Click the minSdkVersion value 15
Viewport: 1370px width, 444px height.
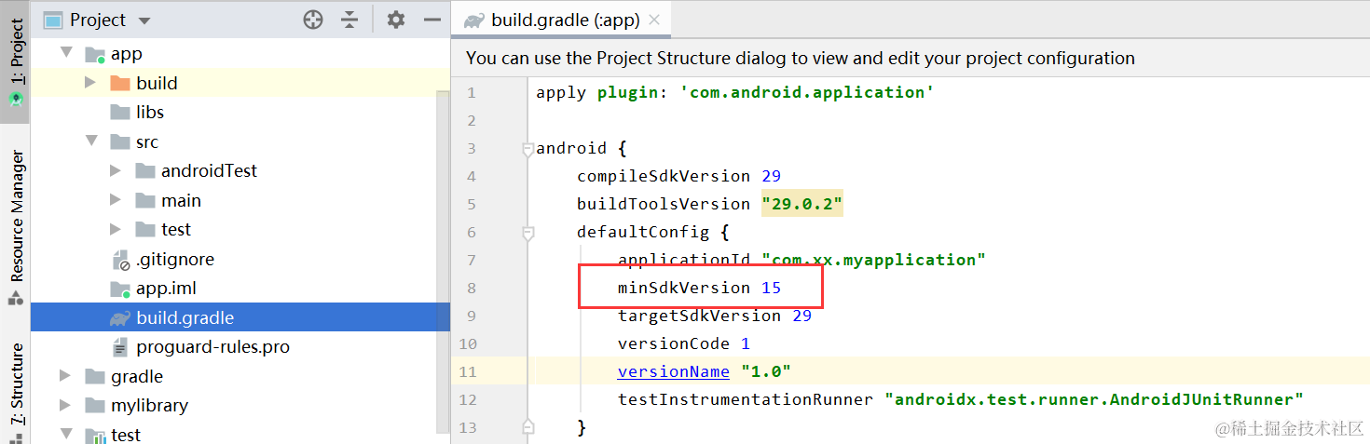[771, 288]
